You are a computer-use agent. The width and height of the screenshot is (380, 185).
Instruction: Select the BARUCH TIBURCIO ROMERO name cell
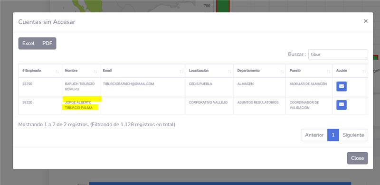(x=80, y=86)
